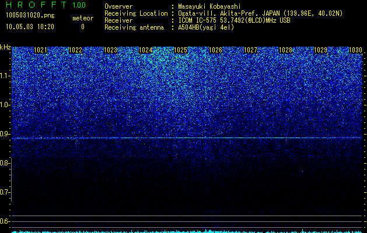The width and height of the screenshot is (367, 233).
Task: Click time marker 1025
Action: coord(180,50)
